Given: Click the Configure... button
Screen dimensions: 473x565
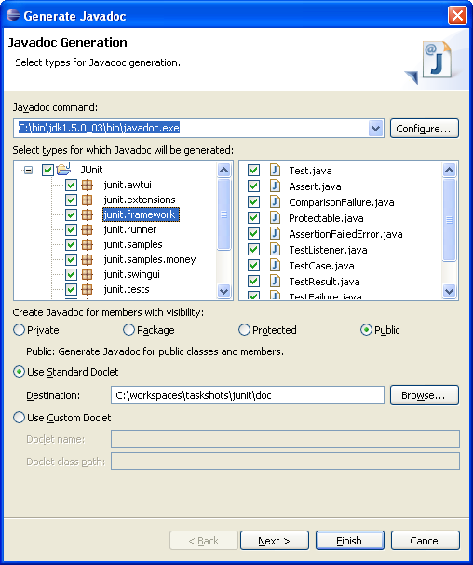Looking at the screenshot, I should point(425,129).
